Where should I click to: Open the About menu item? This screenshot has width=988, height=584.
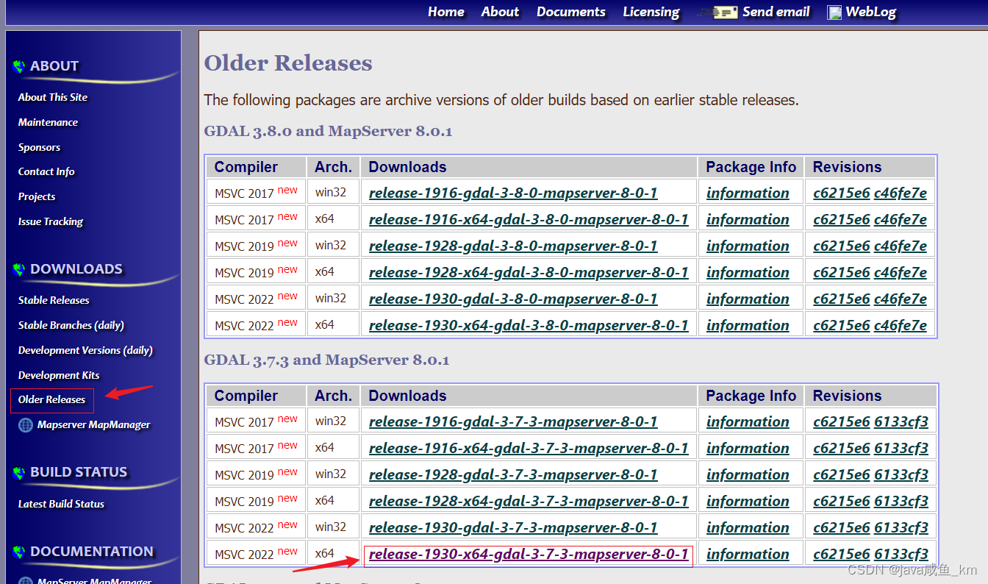501,12
